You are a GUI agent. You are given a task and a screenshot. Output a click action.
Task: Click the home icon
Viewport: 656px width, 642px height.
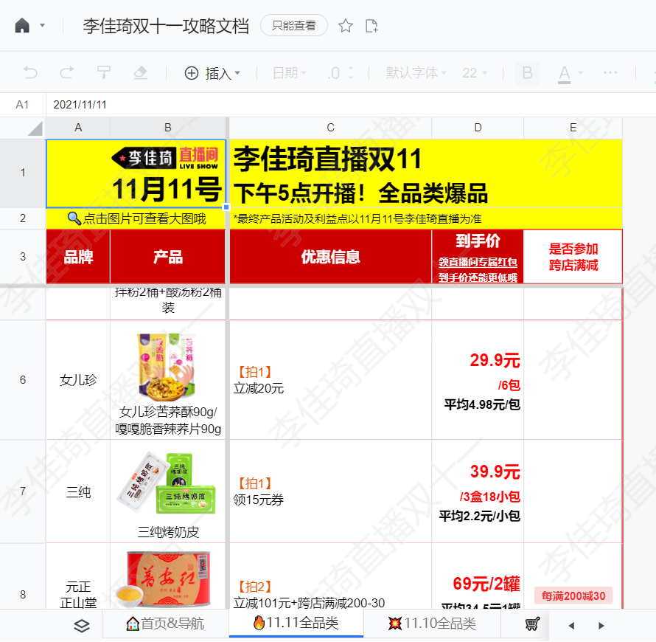click(22, 26)
